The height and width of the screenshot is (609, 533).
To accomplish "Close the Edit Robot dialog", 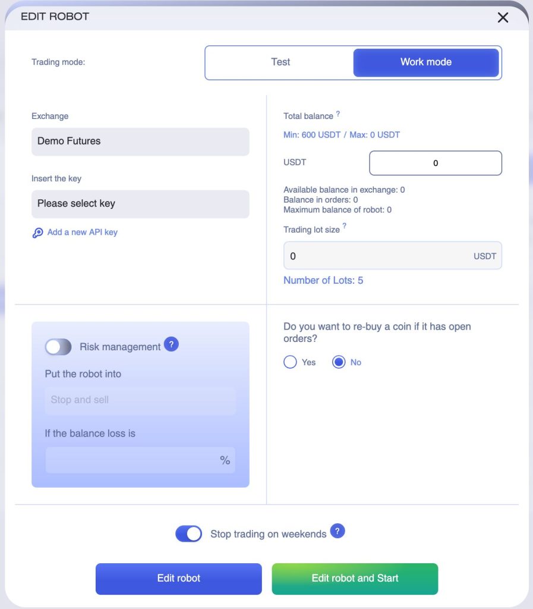I will click(503, 17).
